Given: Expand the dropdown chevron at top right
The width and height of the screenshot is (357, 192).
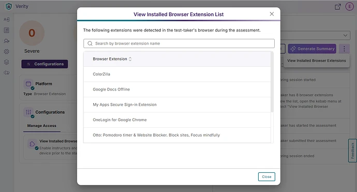Looking at the screenshot, I should pos(345,36).
